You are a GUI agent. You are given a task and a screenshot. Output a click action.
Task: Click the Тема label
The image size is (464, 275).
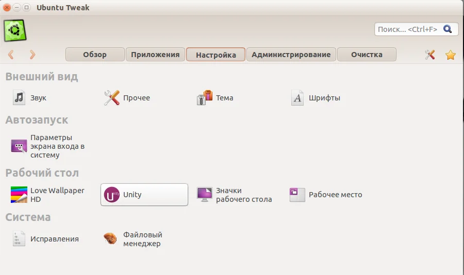coord(225,98)
